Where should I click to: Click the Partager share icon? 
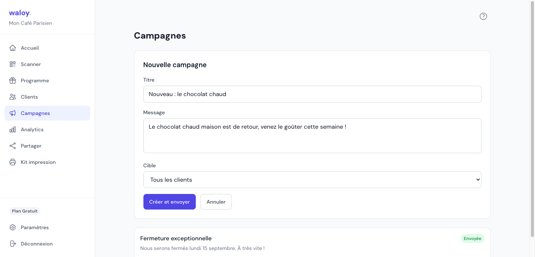[x=13, y=146]
